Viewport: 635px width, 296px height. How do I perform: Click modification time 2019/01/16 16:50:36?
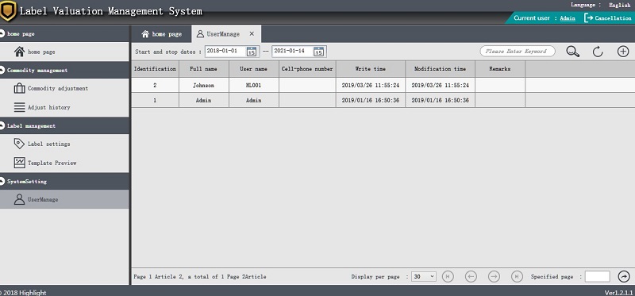coord(441,100)
